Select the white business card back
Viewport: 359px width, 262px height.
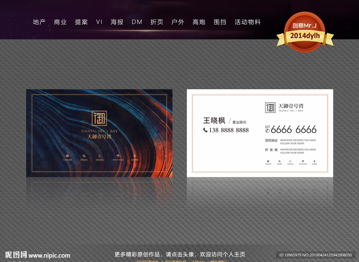260,133
